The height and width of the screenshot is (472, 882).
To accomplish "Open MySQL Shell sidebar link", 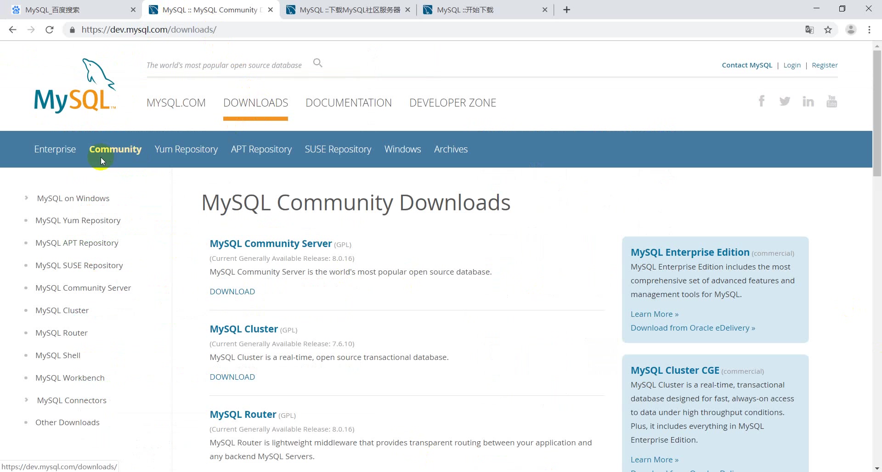I will point(58,355).
